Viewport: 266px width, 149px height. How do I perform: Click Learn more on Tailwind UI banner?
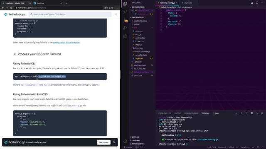pyautogui.click(x=103, y=142)
